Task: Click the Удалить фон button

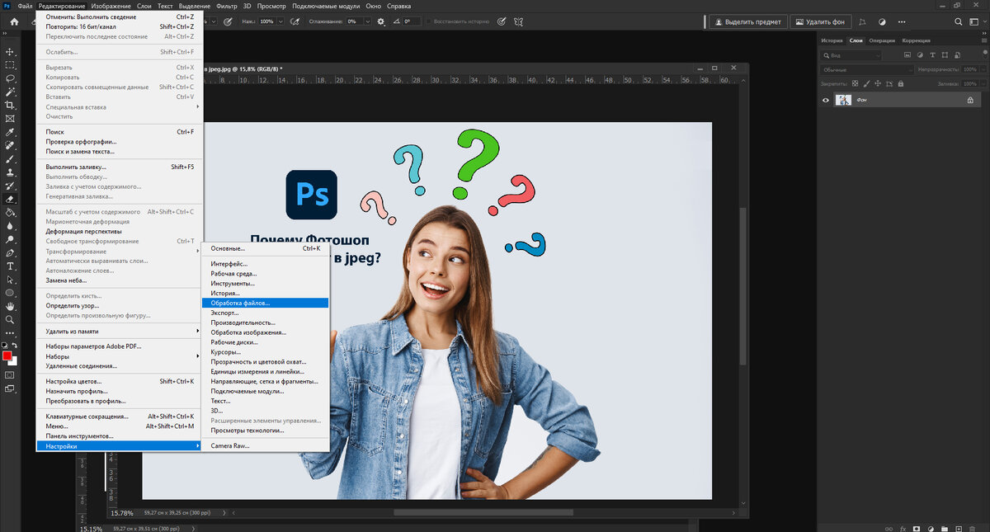Action: [822, 21]
